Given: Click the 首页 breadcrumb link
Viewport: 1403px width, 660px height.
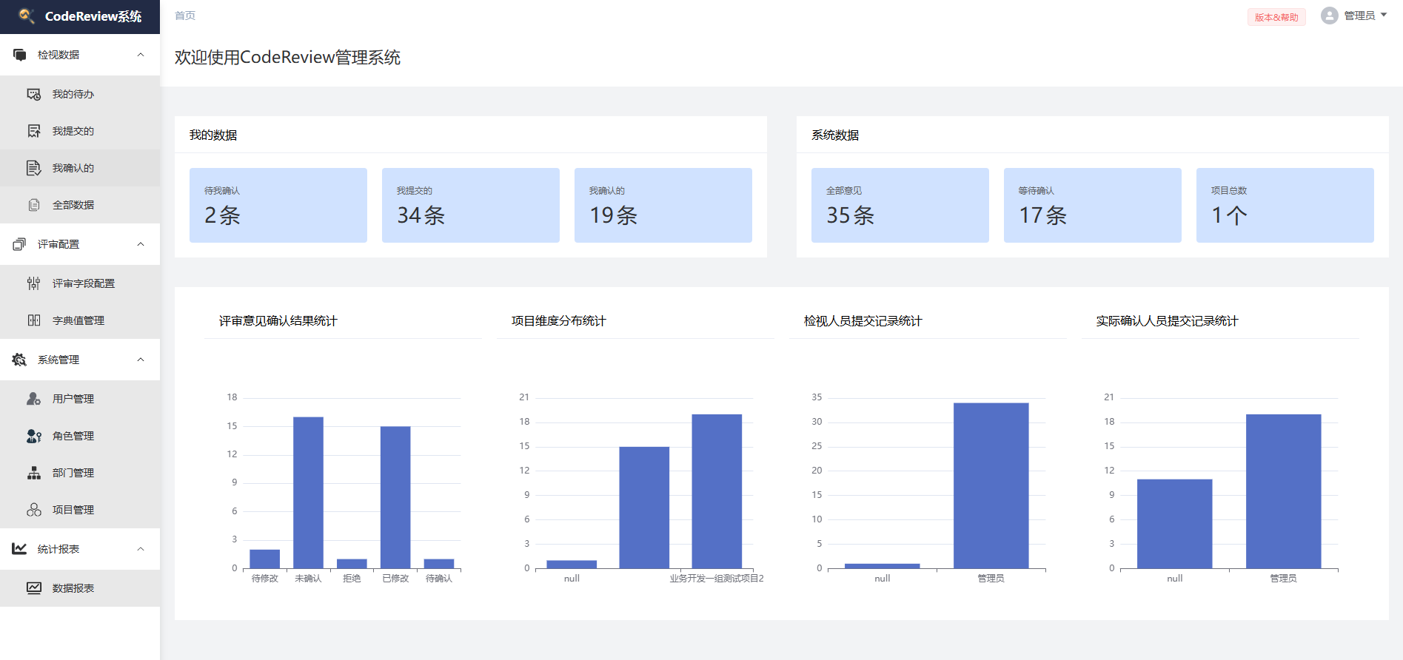Looking at the screenshot, I should coord(185,16).
